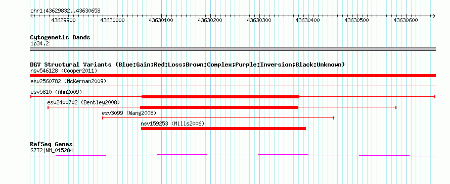Click the chr1:43629832..43630658 region label
This screenshot has width=450, height=184.
(x=65, y=11)
